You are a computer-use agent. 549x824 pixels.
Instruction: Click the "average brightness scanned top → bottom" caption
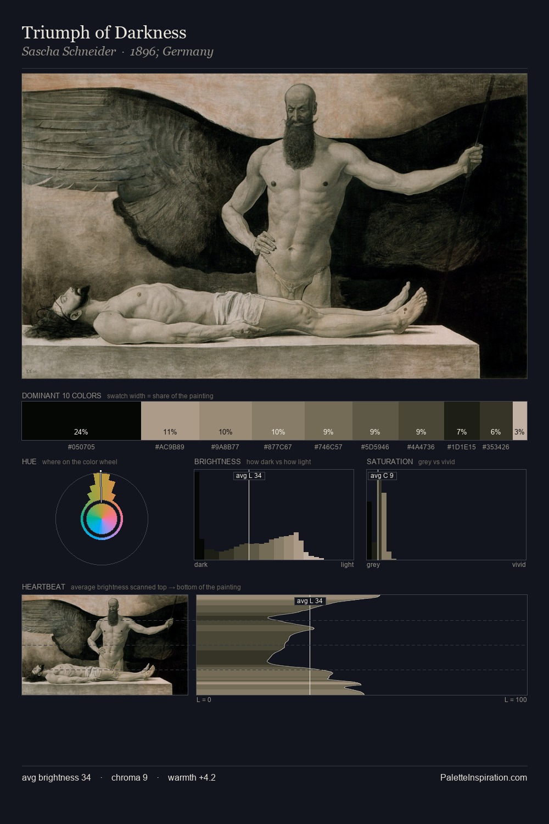[x=156, y=587]
